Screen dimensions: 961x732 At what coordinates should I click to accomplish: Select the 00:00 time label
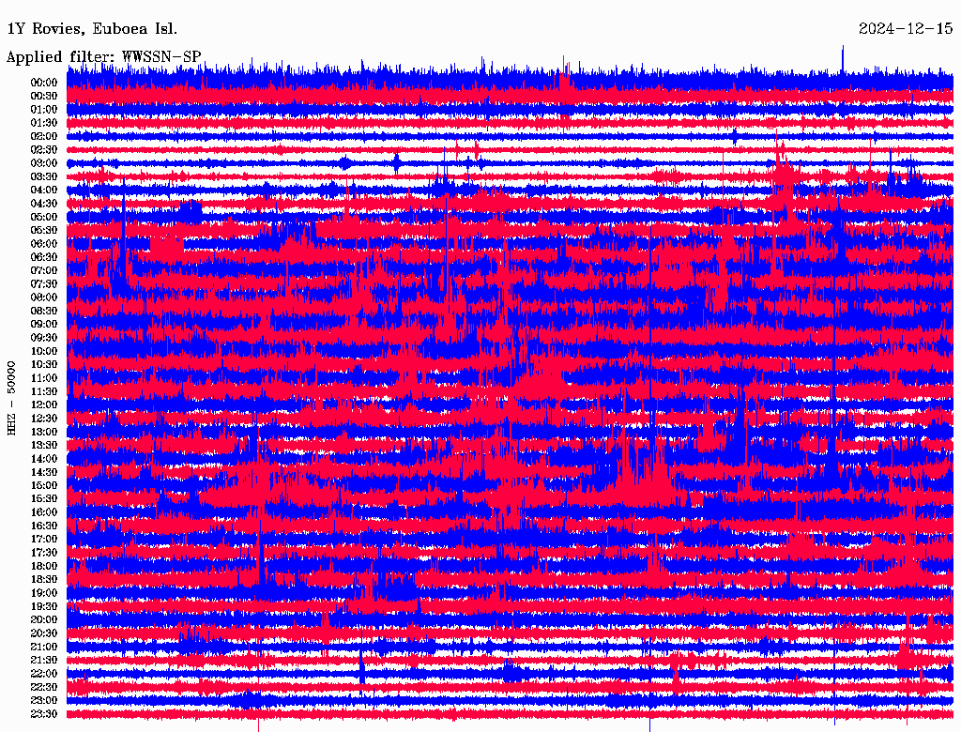pos(44,83)
